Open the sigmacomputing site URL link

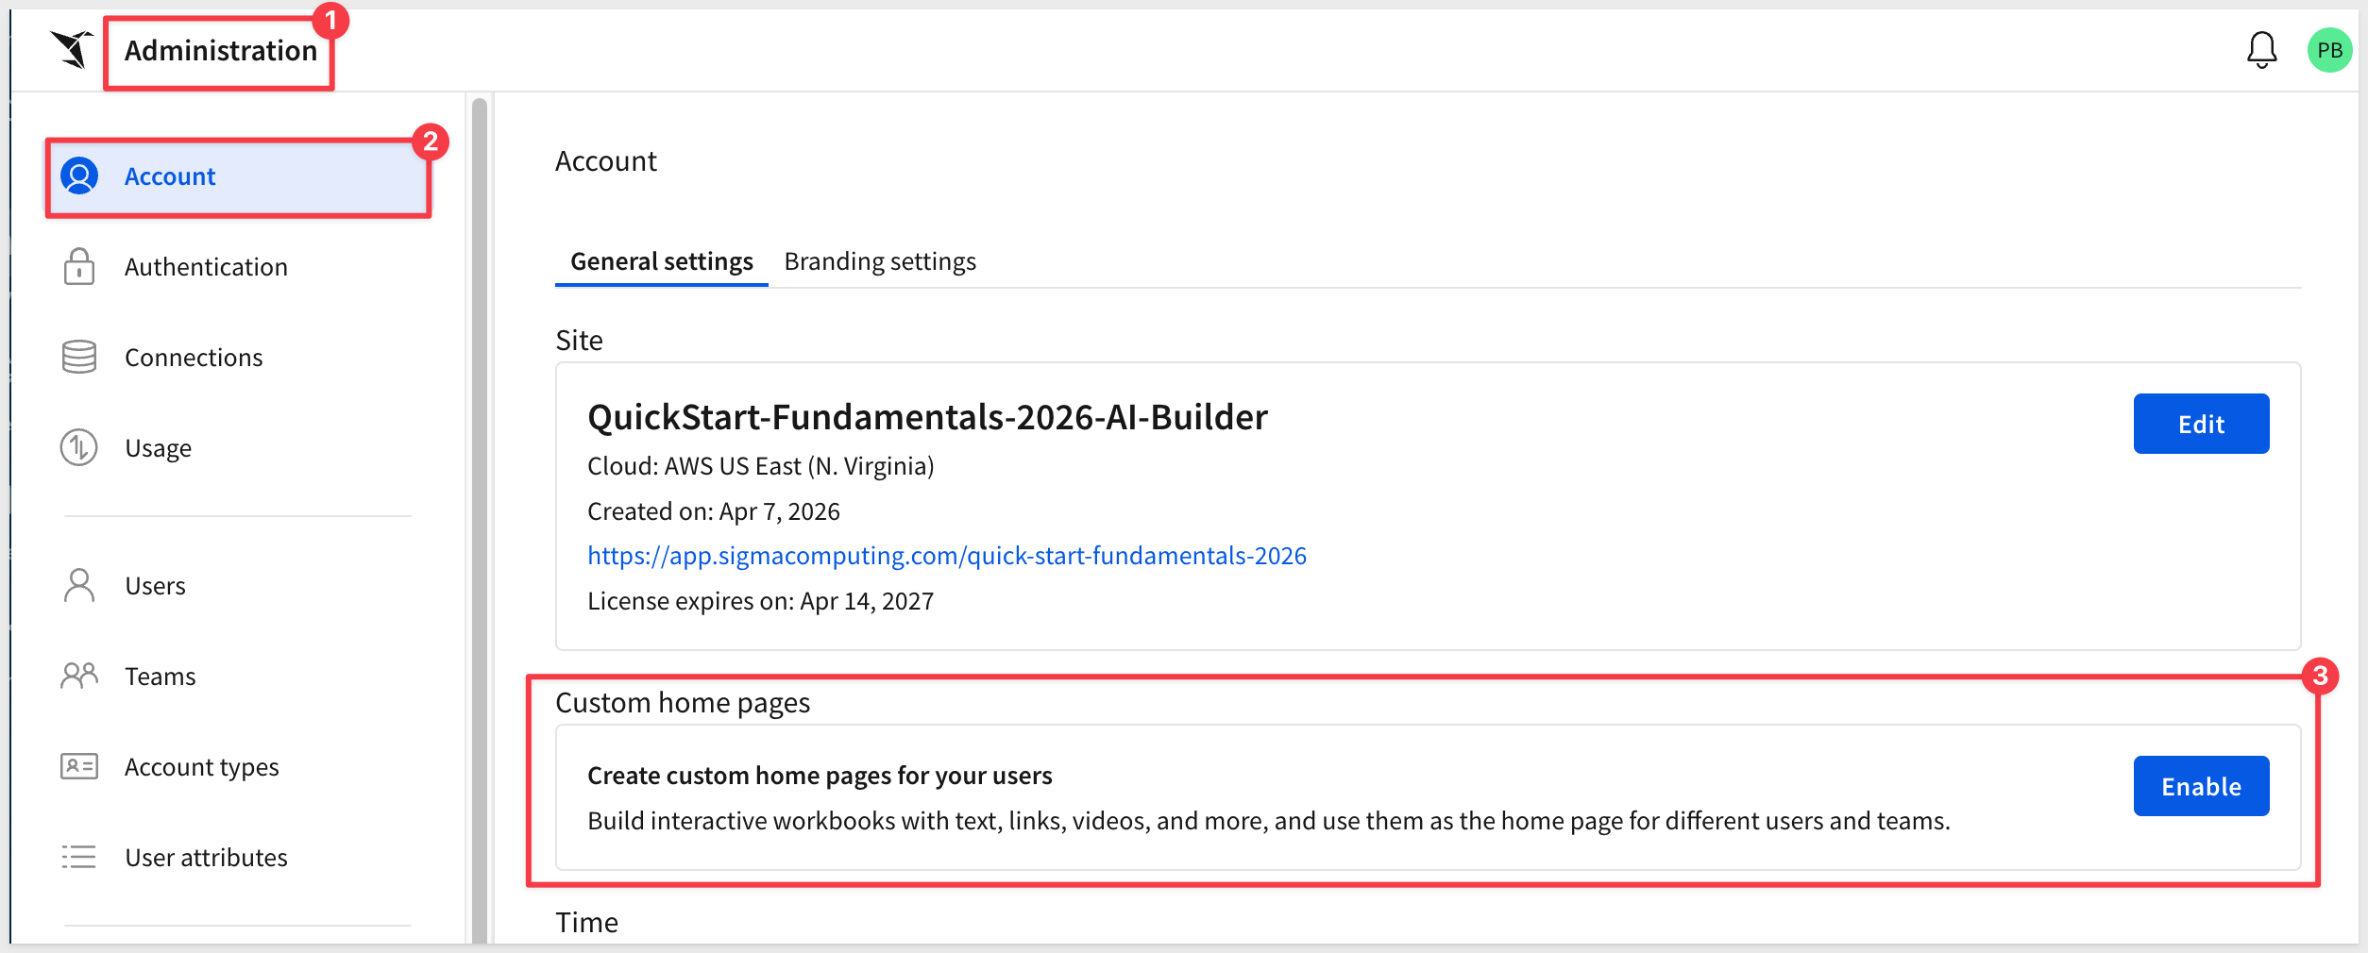coord(947,556)
